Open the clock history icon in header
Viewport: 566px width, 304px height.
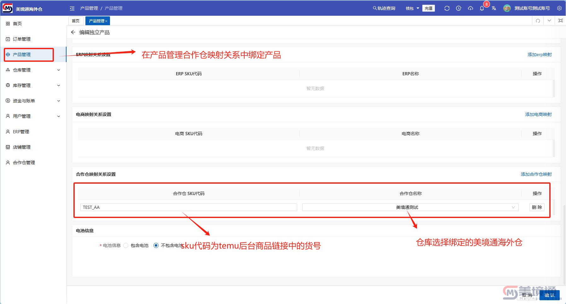[x=459, y=8]
